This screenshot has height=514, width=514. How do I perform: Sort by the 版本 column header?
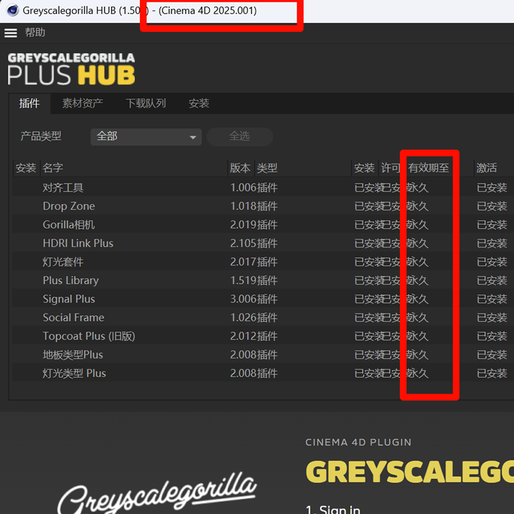[241, 168]
